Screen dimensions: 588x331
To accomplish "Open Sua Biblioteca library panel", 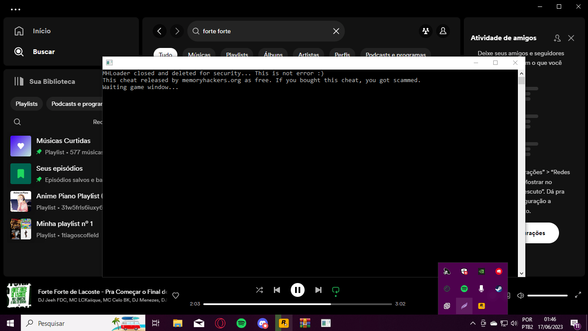I will (45, 81).
